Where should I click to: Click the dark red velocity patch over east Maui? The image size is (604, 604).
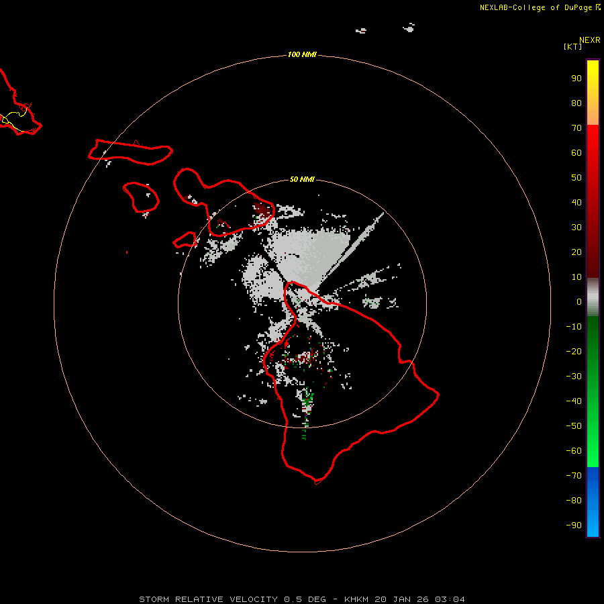pos(262,211)
